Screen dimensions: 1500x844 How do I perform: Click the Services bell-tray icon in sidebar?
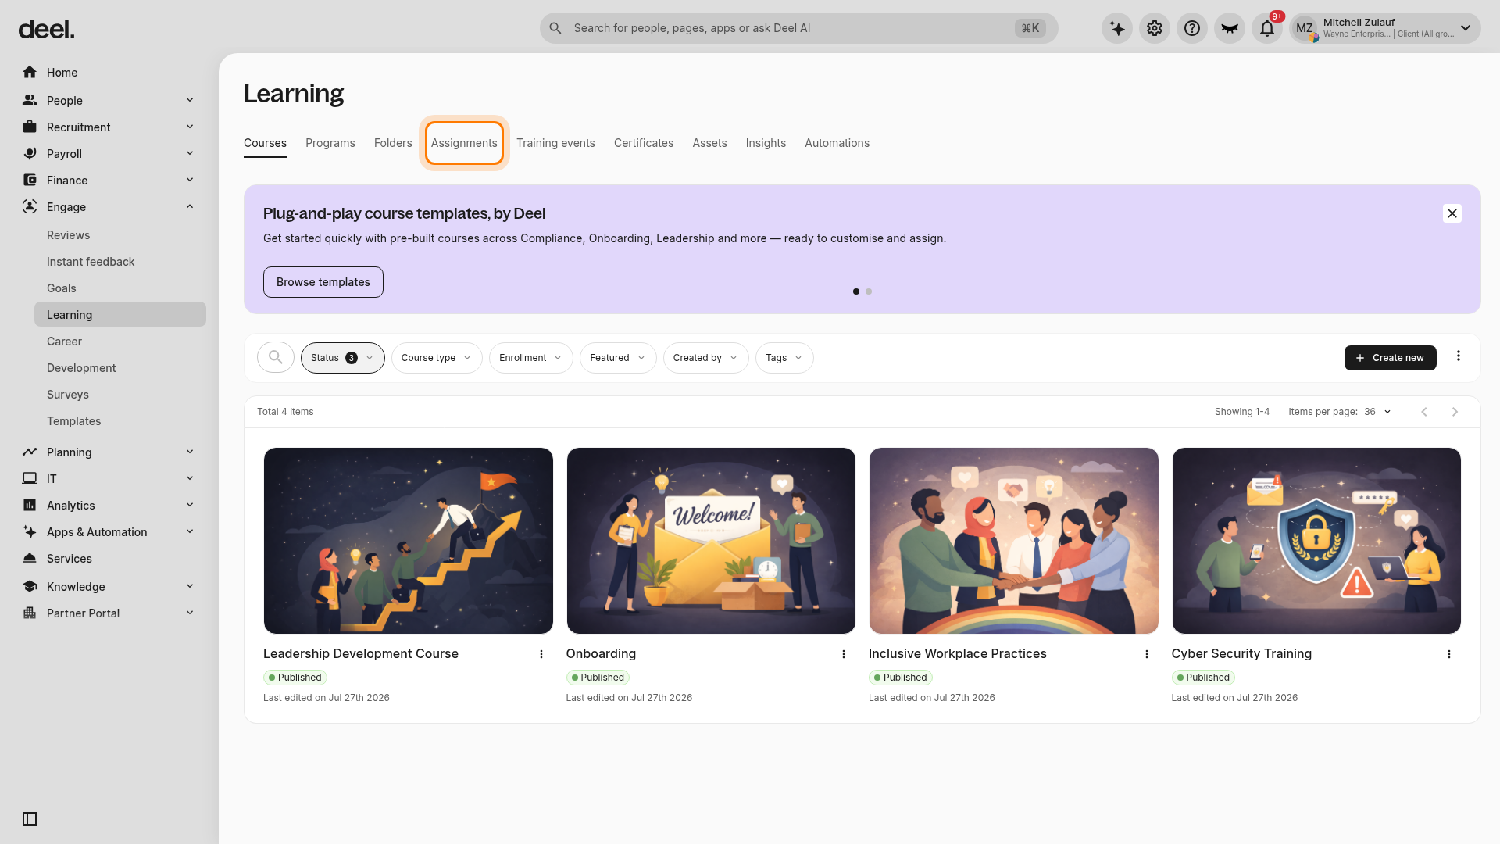tap(30, 558)
